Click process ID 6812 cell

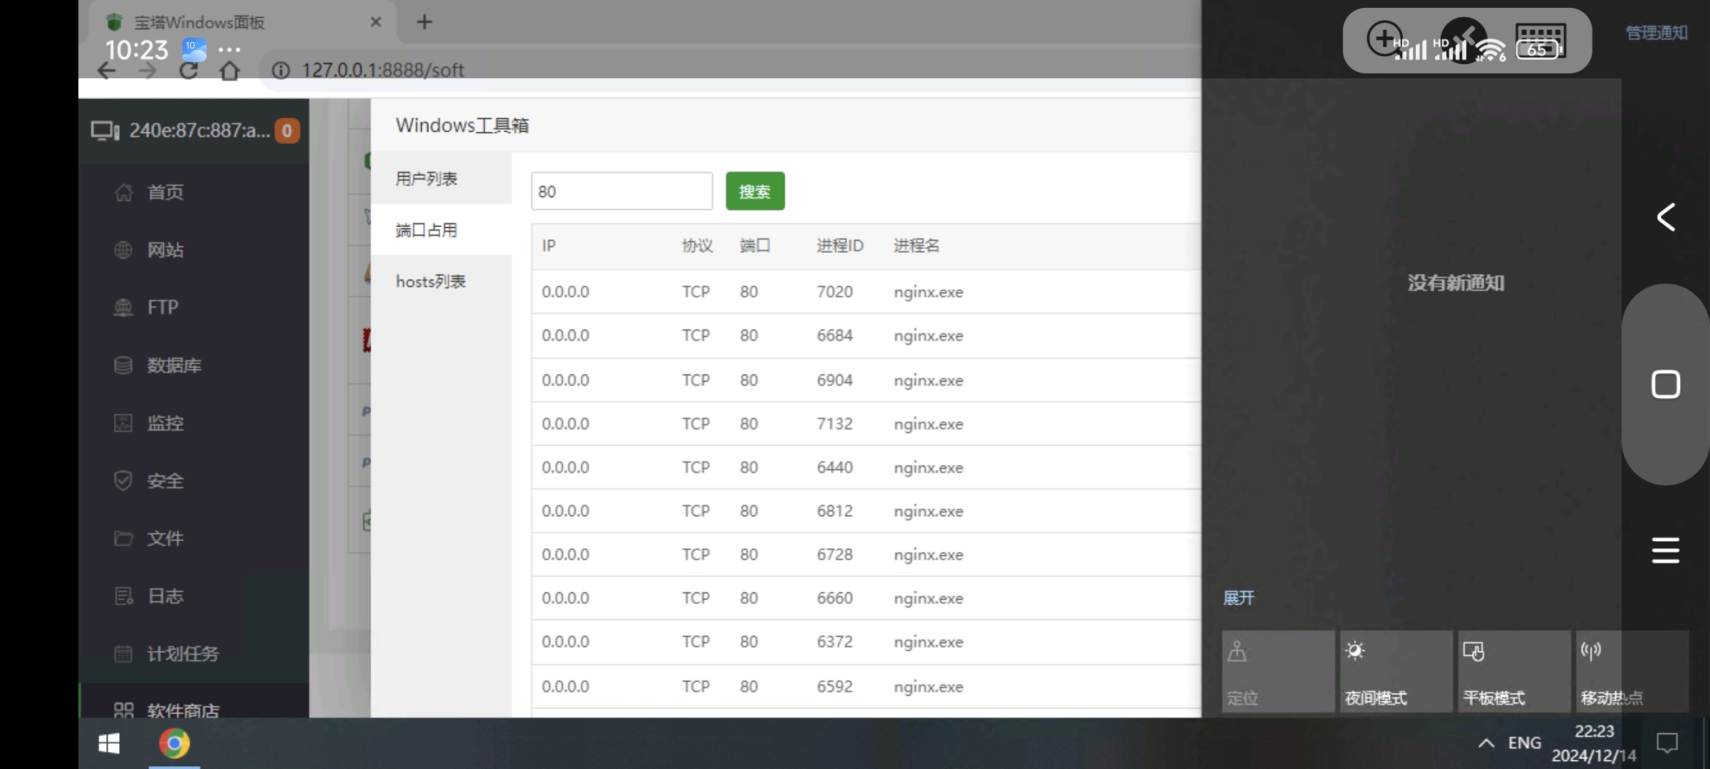(x=835, y=511)
